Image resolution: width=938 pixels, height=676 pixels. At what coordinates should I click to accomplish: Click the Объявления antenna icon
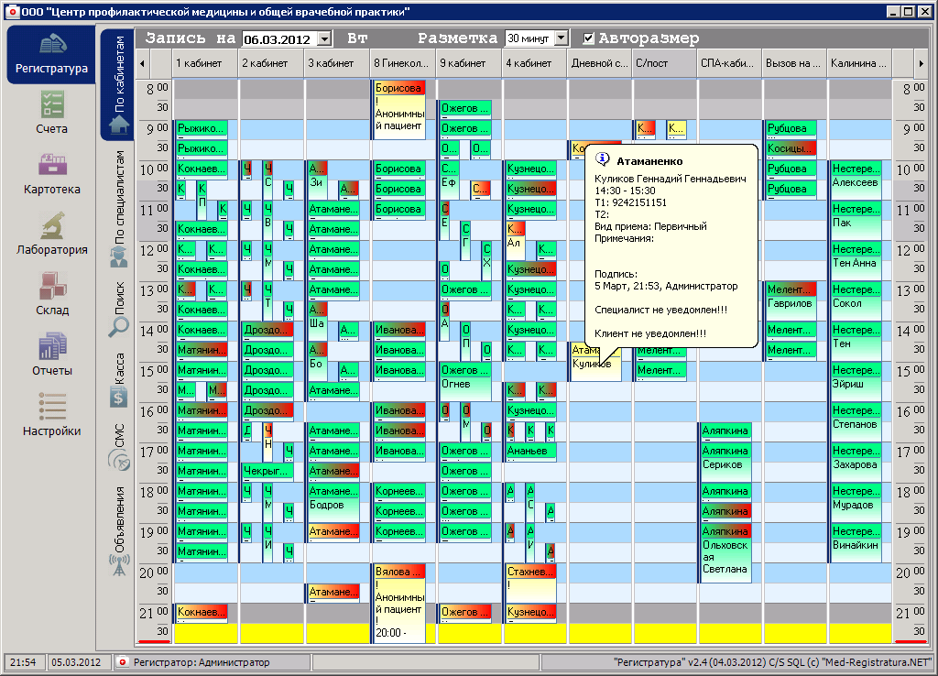point(119,565)
